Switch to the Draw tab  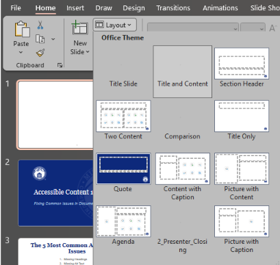(x=103, y=8)
